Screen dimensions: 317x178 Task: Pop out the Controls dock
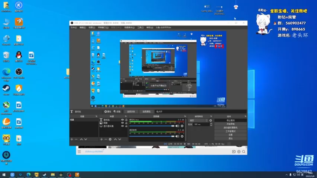(x=245, y=116)
